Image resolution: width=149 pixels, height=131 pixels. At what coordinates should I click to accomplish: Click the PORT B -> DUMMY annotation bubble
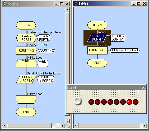[117, 38]
